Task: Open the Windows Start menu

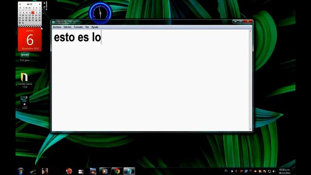Action: [21, 171]
